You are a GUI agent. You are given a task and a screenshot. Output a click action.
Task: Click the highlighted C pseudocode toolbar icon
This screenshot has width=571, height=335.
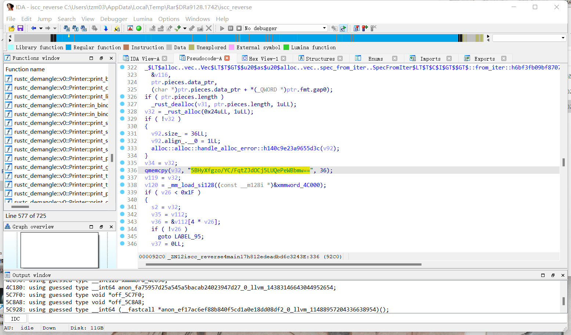(343, 28)
